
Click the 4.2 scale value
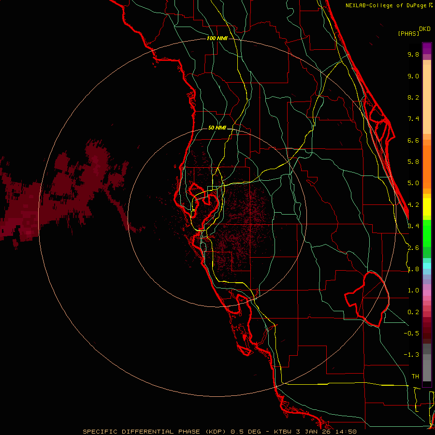(x=413, y=205)
